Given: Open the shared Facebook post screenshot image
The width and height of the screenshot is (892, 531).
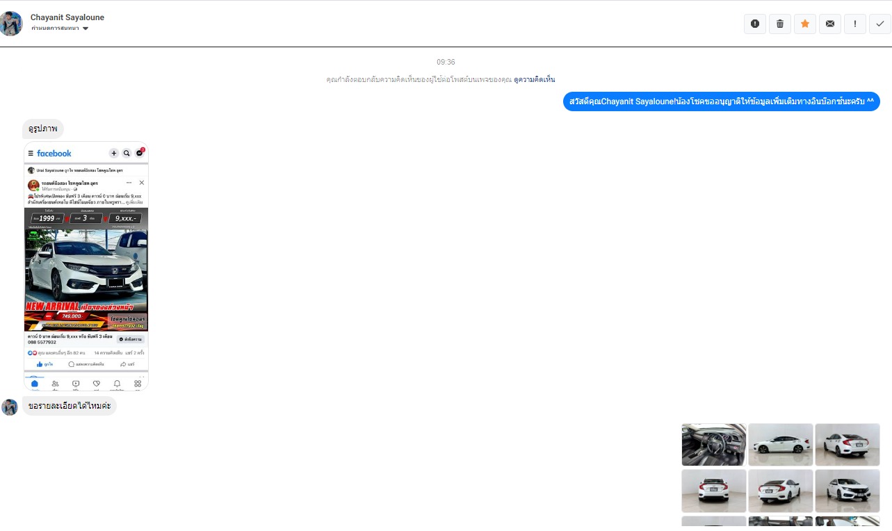Looking at the screenshot, I should (x=86, y=266).
